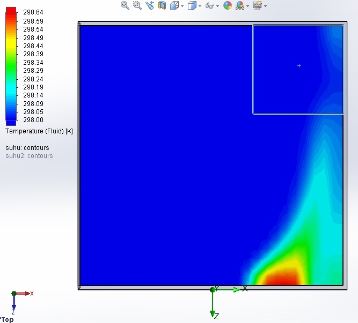The height and width of the screenshot is (323, 358).
Task: Click the legend value 298.09
Action: click(x=33, y=104)
